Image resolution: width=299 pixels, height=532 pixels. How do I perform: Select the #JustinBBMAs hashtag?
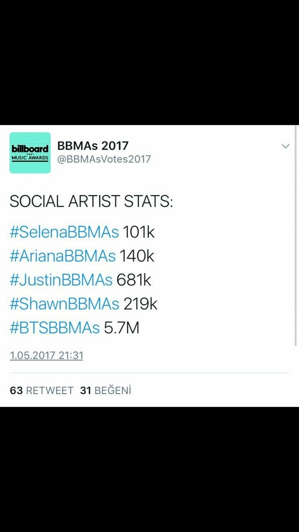pos(61,280)
